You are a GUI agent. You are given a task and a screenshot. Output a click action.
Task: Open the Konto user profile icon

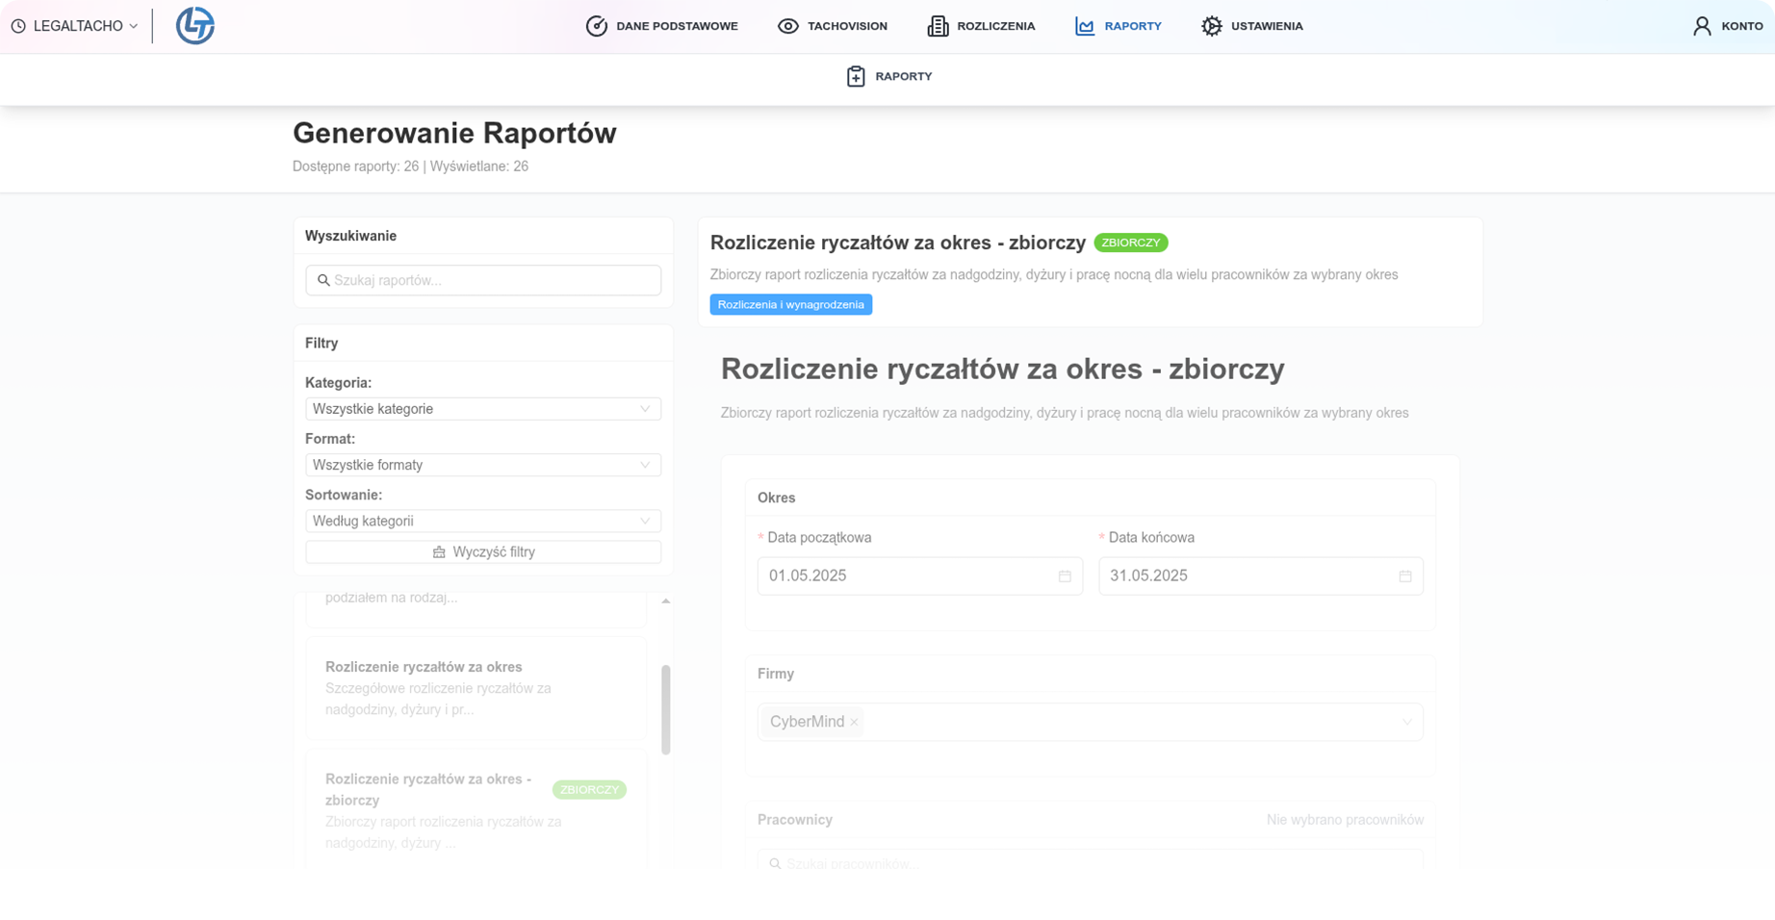[x=1702, y=26]
